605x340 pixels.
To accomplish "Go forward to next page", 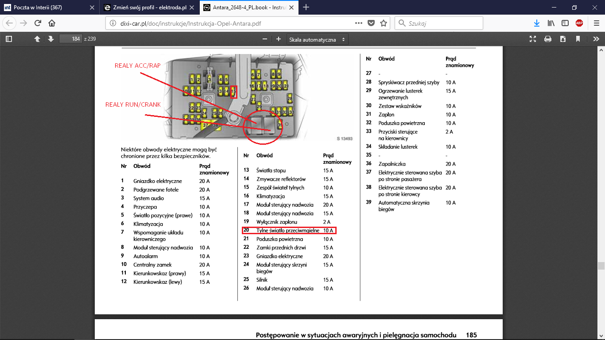I will point(23,23).
